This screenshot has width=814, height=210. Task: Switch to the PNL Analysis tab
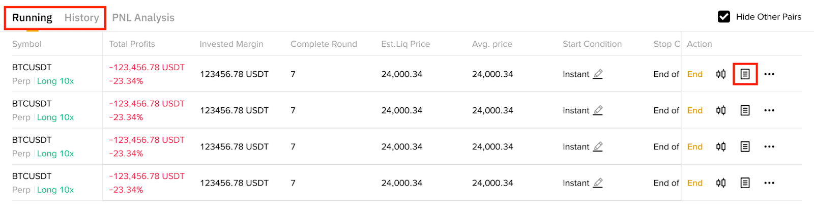[143, 18]
